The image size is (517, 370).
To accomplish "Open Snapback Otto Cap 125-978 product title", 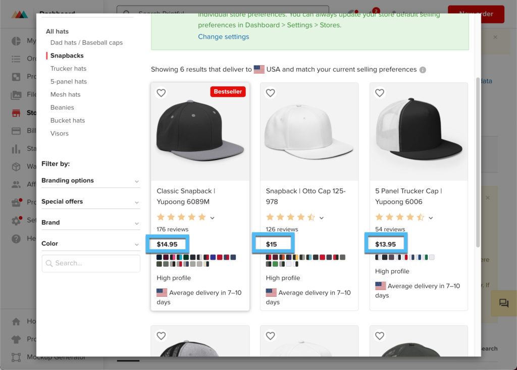I will (x=305, y=196).
